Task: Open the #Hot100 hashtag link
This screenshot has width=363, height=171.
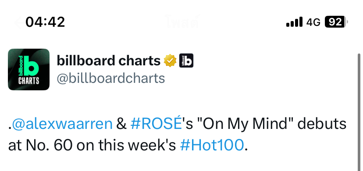Action: coord(212,145)
